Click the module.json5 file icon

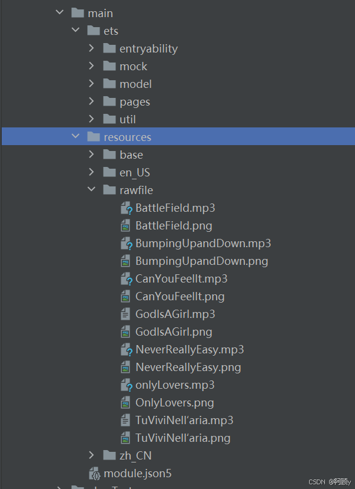[x=94, y=474]
